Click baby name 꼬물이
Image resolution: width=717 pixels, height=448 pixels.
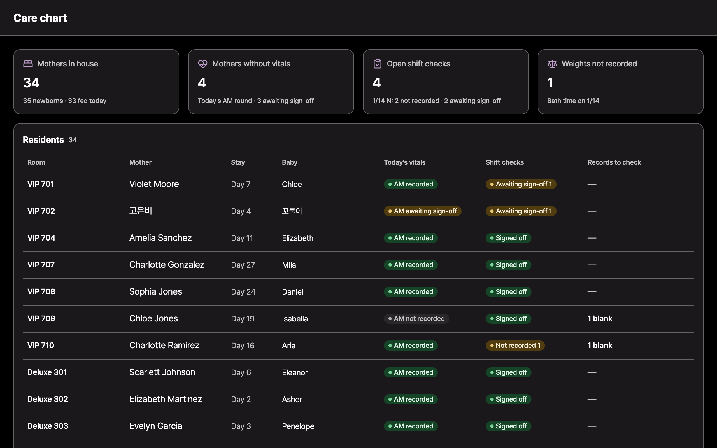click(x=292, y=211)
